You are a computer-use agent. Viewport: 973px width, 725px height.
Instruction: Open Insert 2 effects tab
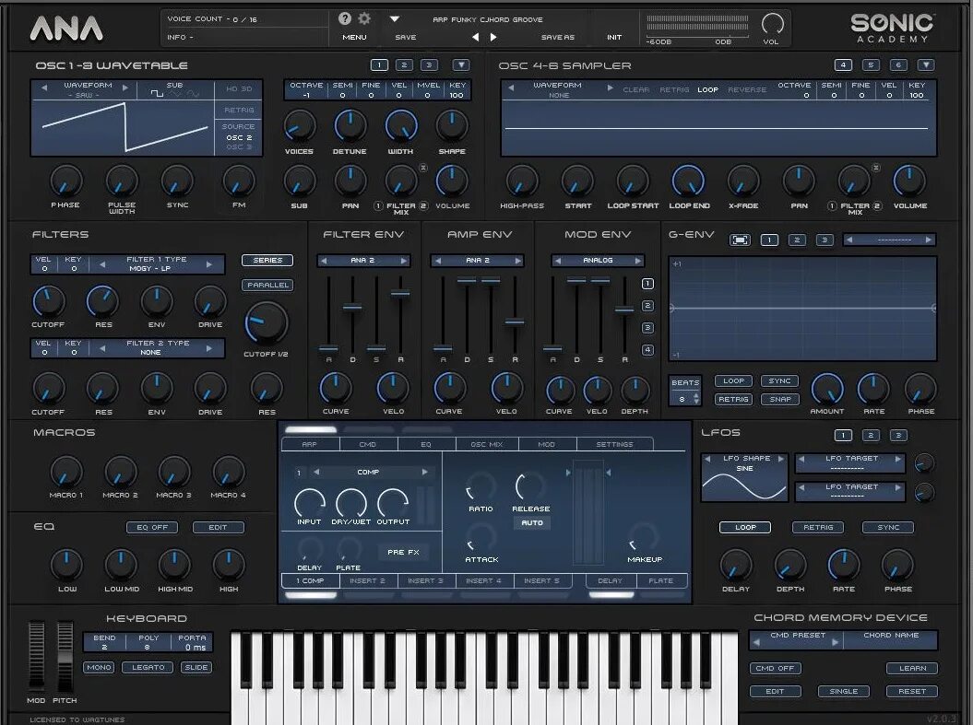click(367, 580)
